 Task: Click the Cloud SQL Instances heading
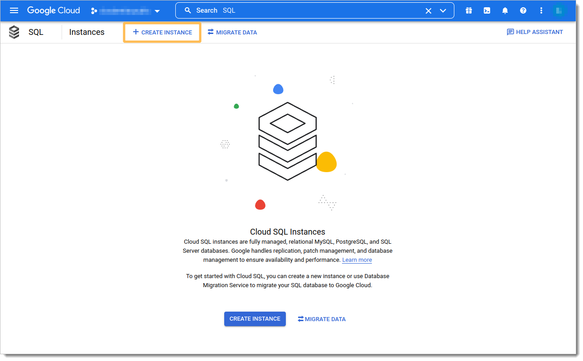click(x=288, y=232)
